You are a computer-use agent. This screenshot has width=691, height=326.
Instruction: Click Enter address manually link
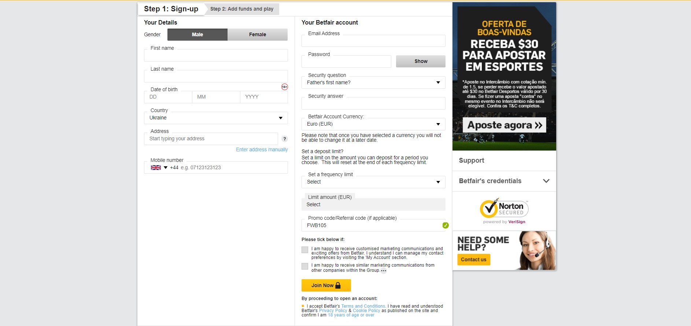[x=262, y=149]
